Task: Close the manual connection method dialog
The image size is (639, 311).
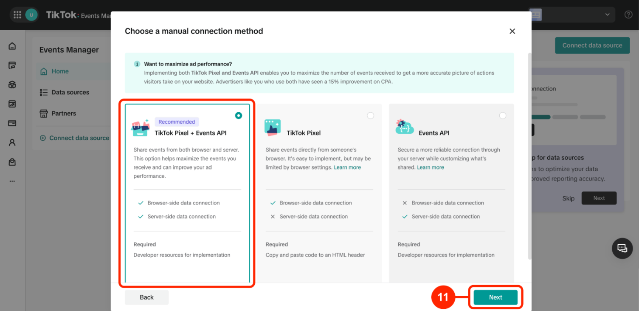Action: (x=512, y=31)
